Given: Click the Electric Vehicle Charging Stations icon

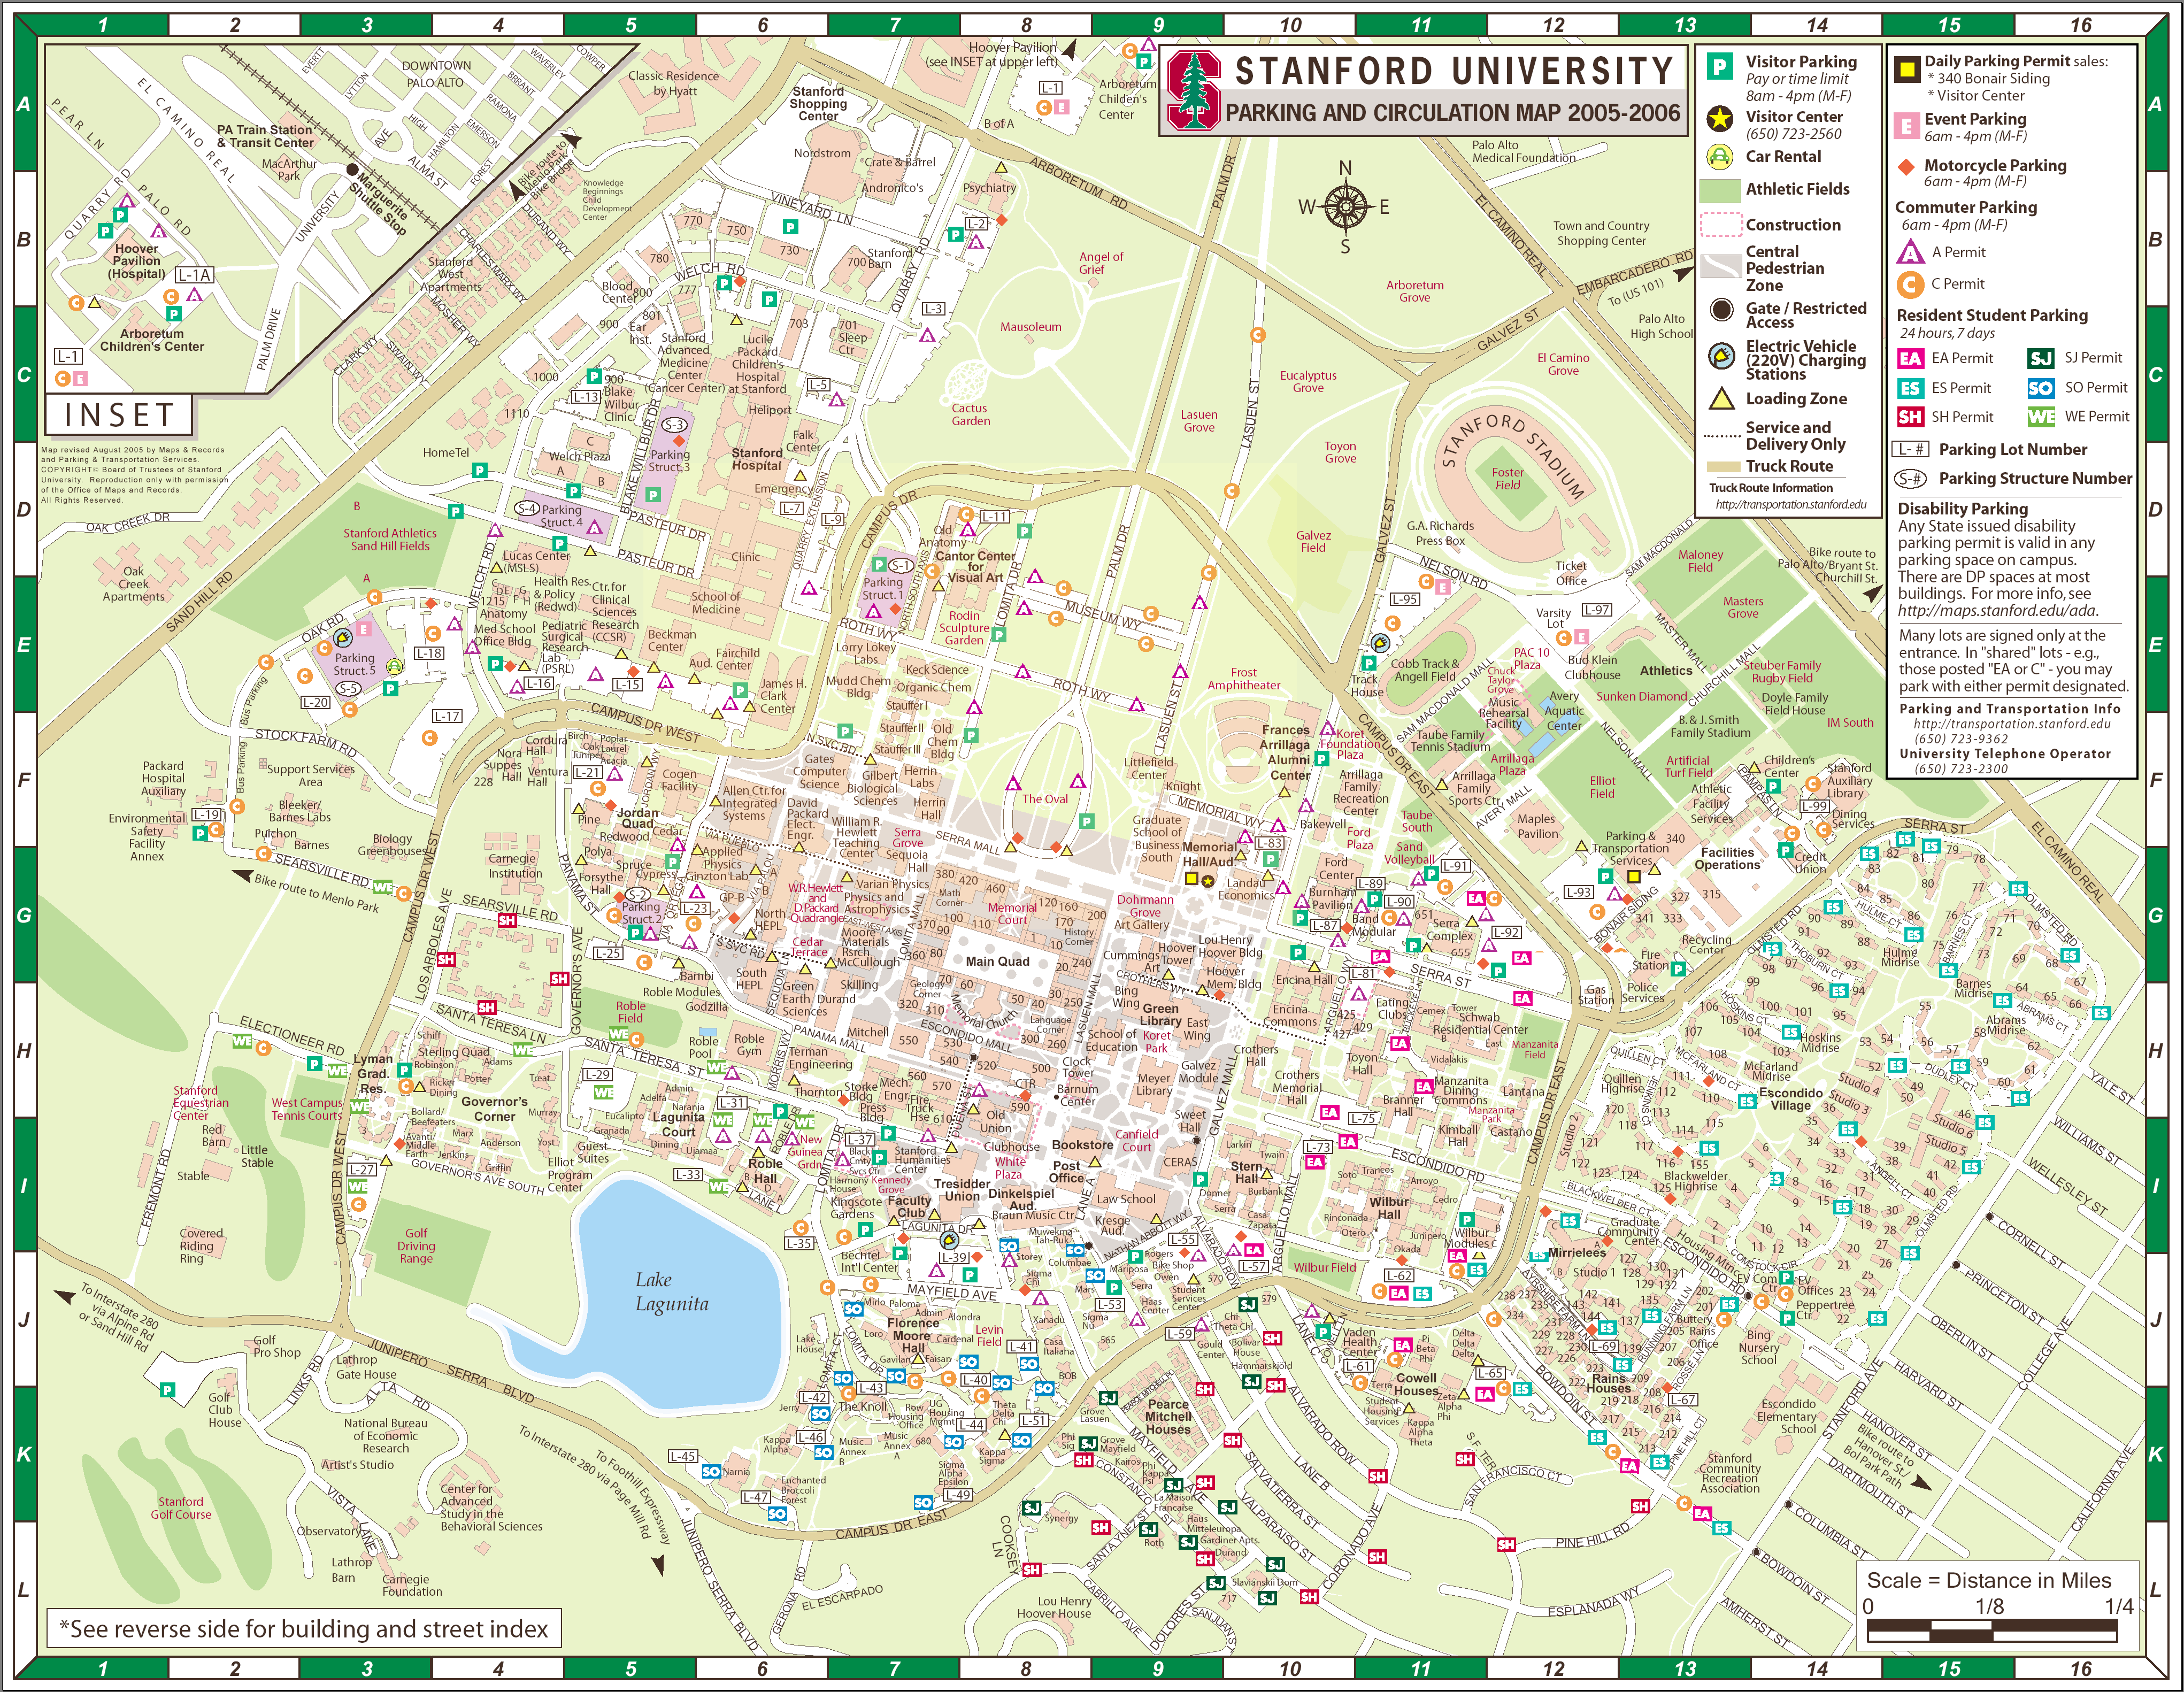Looking at the screenshot, I should (1721, 355).
